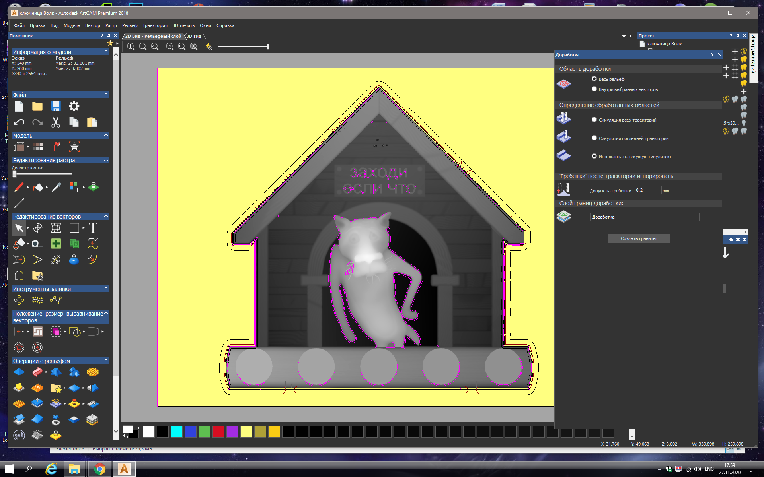Open the 'Траектория' menu
764x477 pixels.
point(155,25)
